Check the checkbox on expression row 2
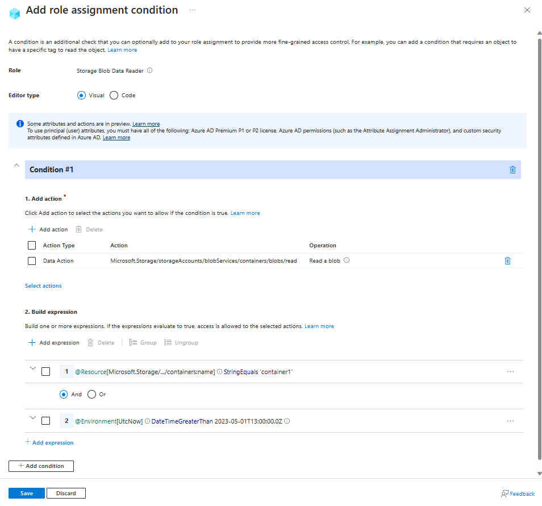Screen dimensions: 542x506 (x=46, y=421)
